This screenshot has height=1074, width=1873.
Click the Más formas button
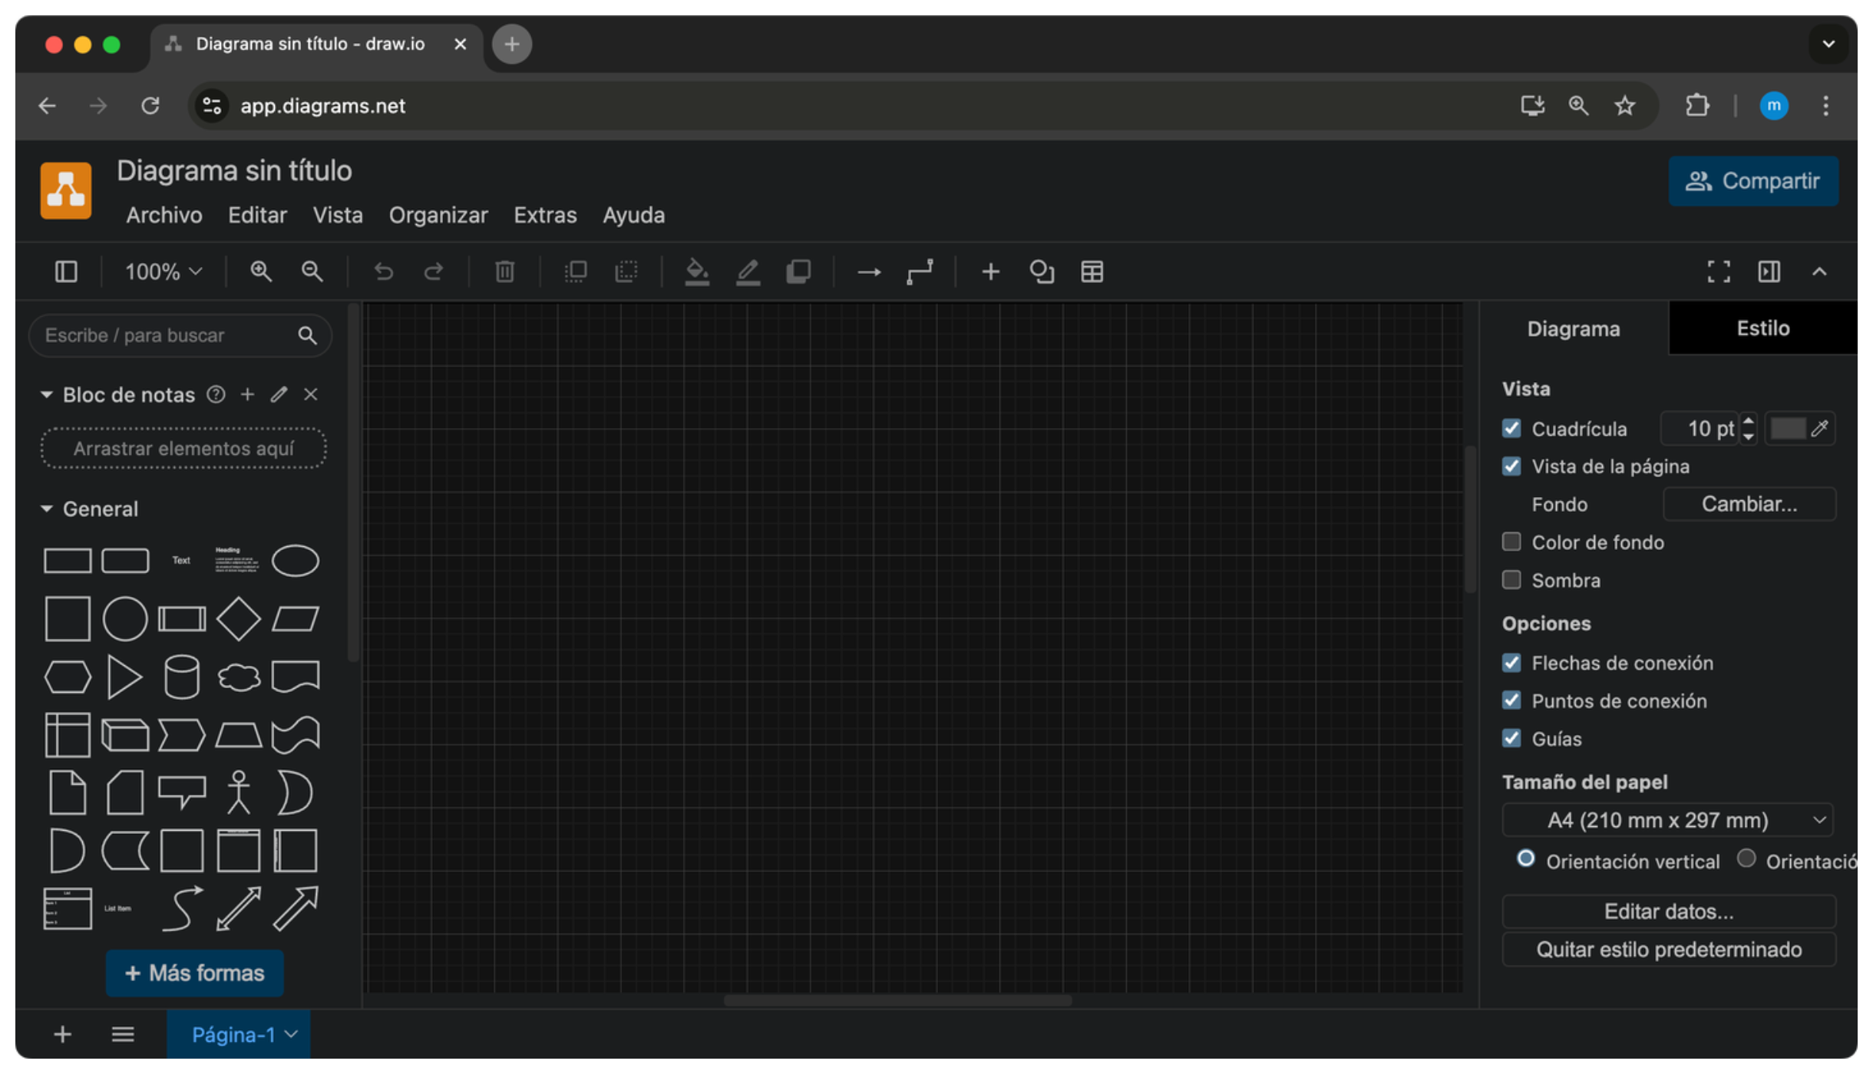(x=194, y=973)
